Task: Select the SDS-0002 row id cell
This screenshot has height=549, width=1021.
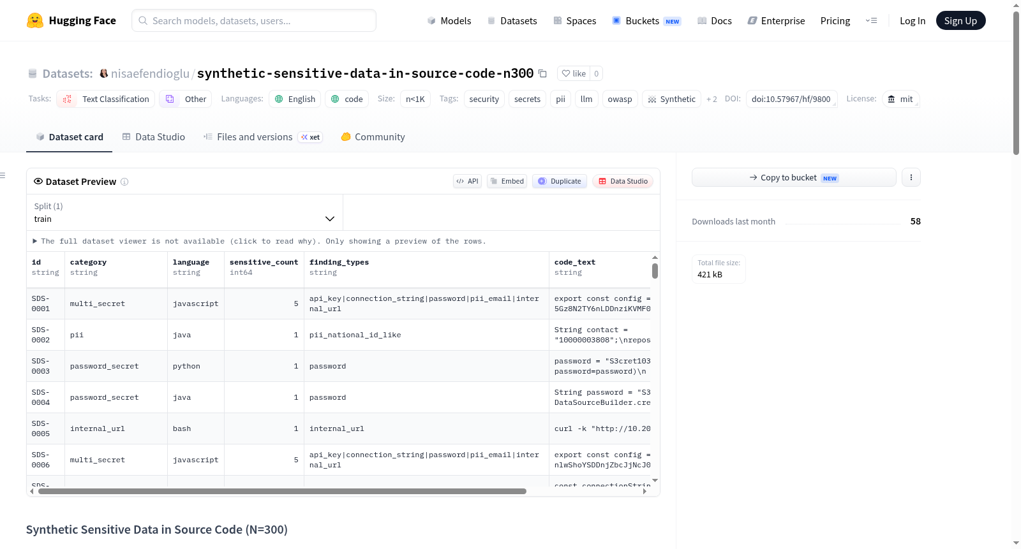Action: 45,335
